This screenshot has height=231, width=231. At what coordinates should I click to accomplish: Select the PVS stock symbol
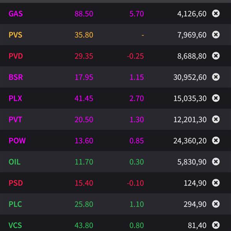(15, 35)
